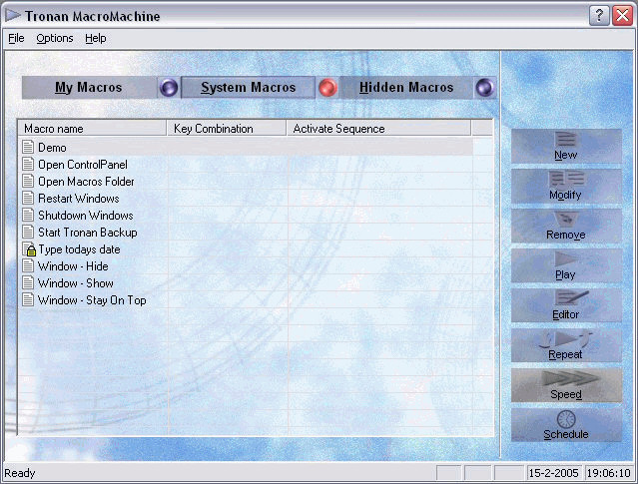Click the Tronan MacroMachine title bar play icon

13,15
